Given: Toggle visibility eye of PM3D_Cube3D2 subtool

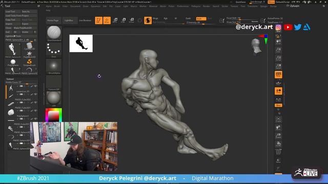Looking at the screenshot, I should [35, 94].
